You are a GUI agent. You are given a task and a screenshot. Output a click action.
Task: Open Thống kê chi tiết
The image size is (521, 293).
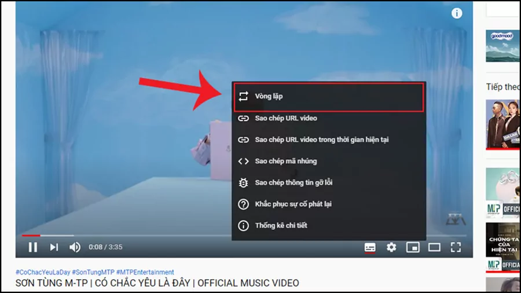click(329, 226)
